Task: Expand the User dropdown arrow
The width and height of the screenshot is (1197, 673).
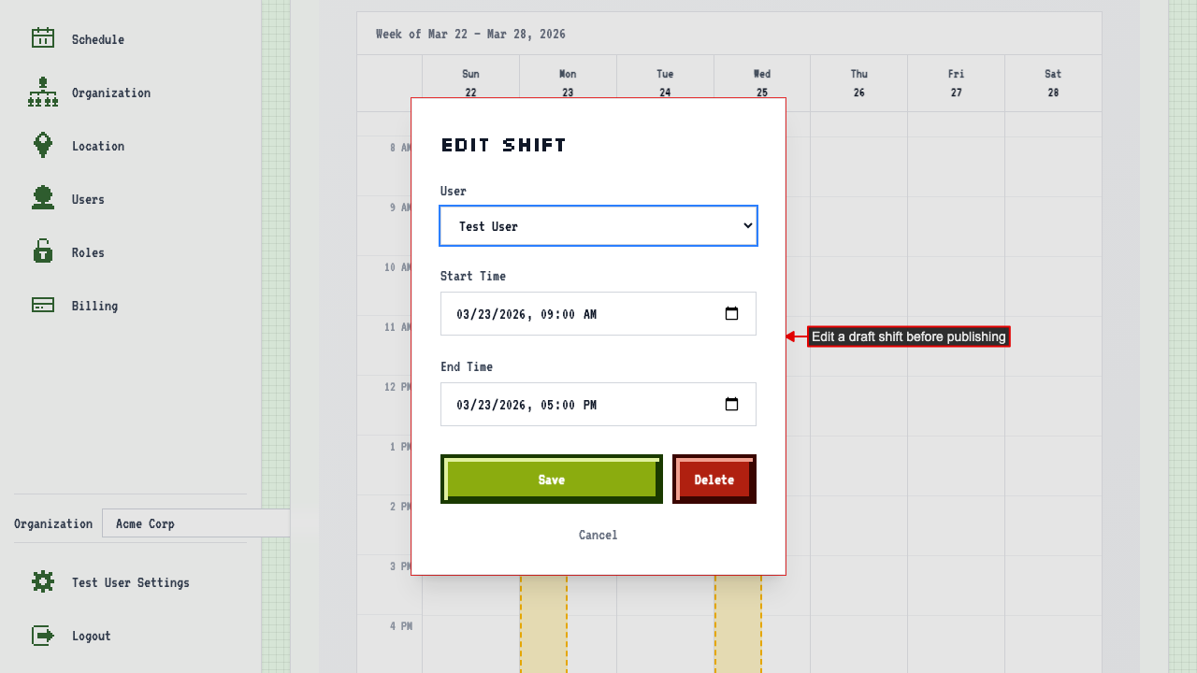Action: coord(746,225)
